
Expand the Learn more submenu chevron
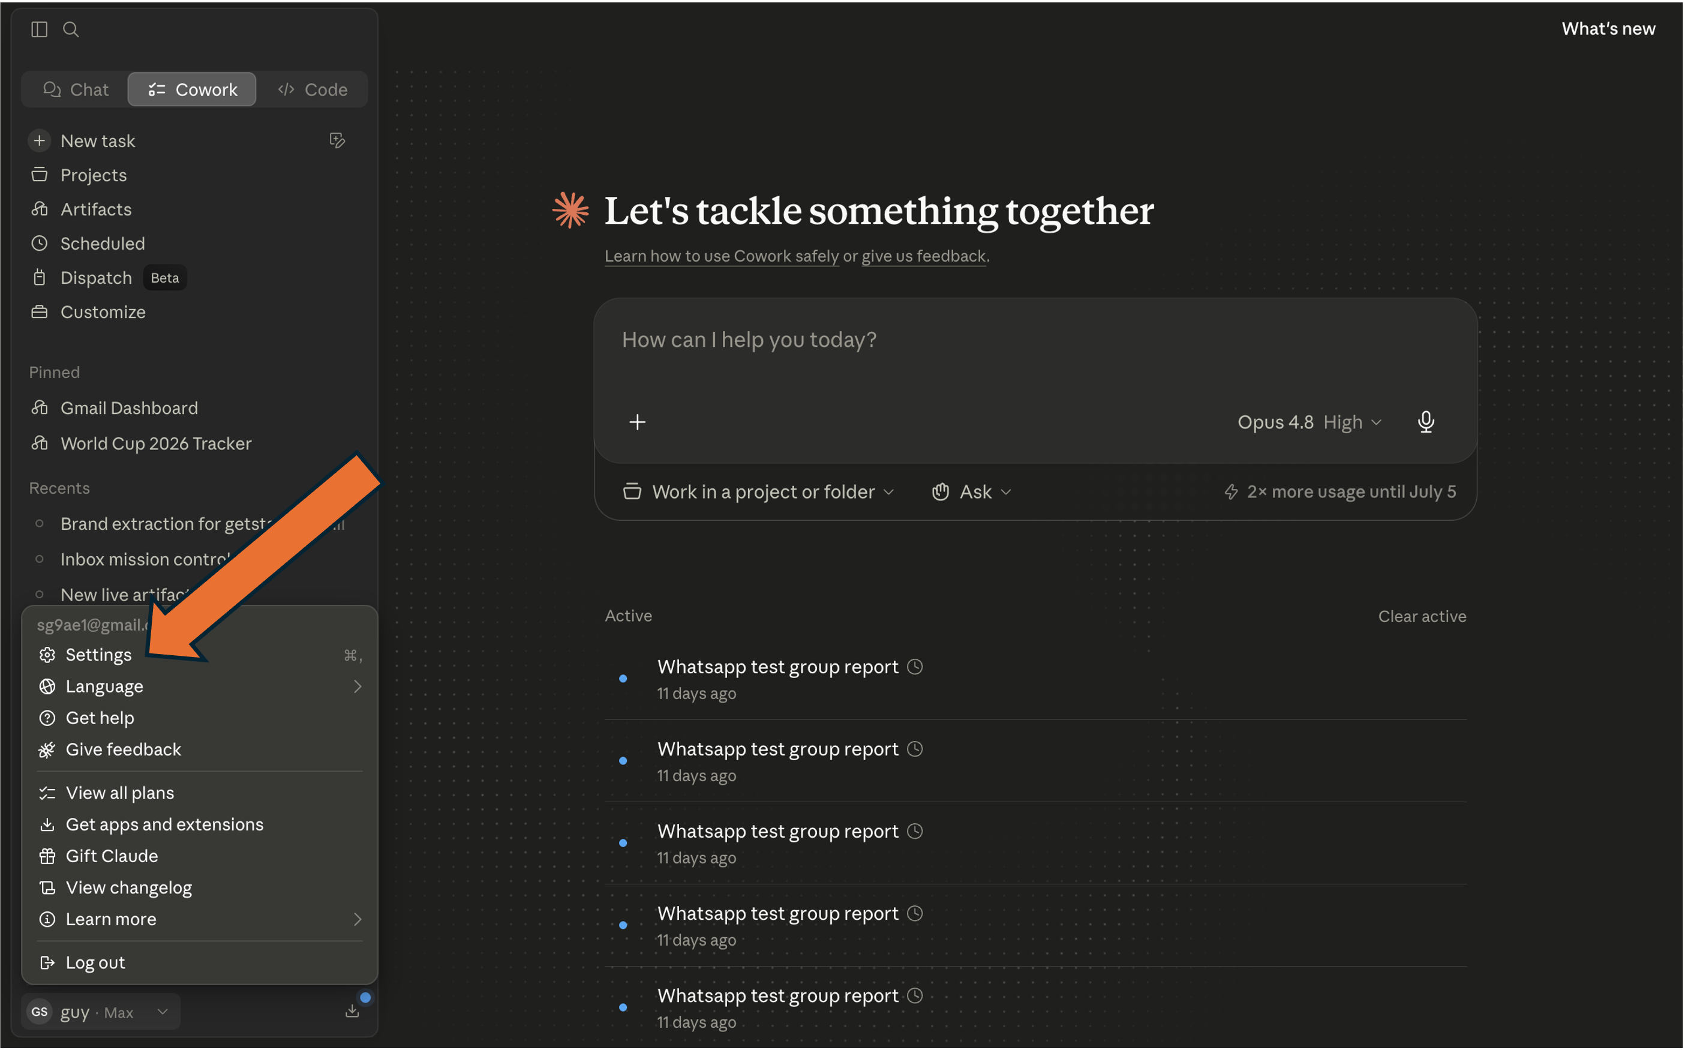tap(358, 919)
